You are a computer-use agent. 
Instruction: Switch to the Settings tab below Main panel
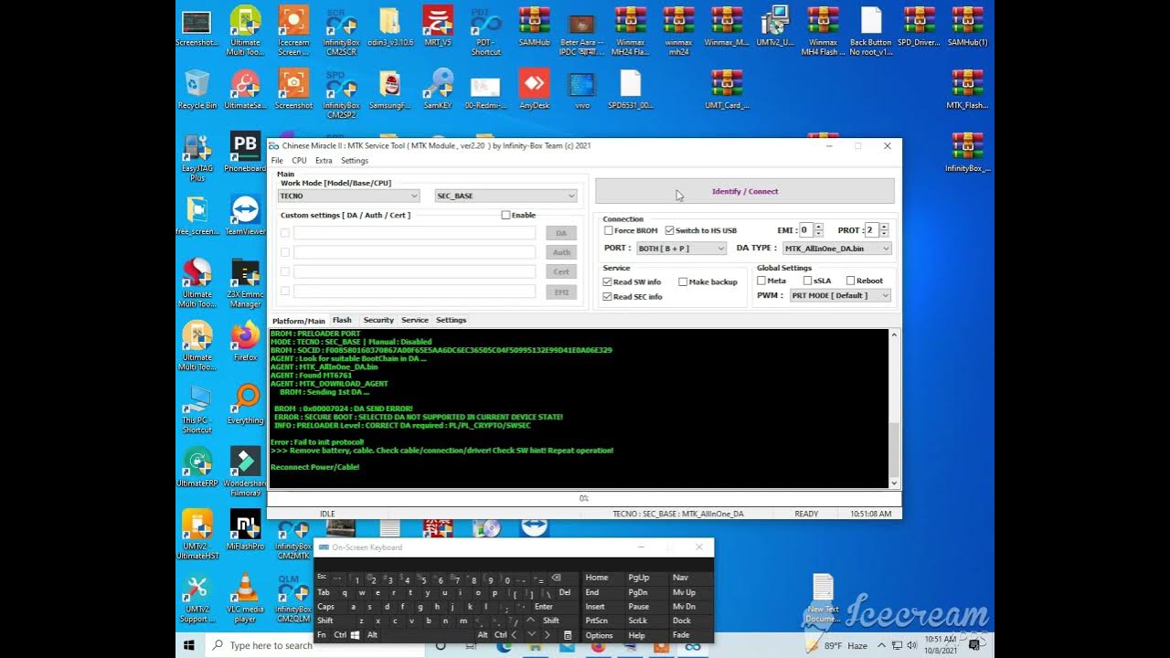pyautogui.click(x=451, y=320)
